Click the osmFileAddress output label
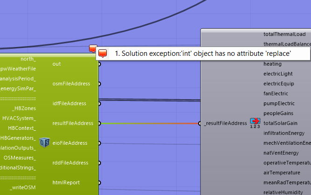The image size is (311, 195). click(x=71, y=84)
